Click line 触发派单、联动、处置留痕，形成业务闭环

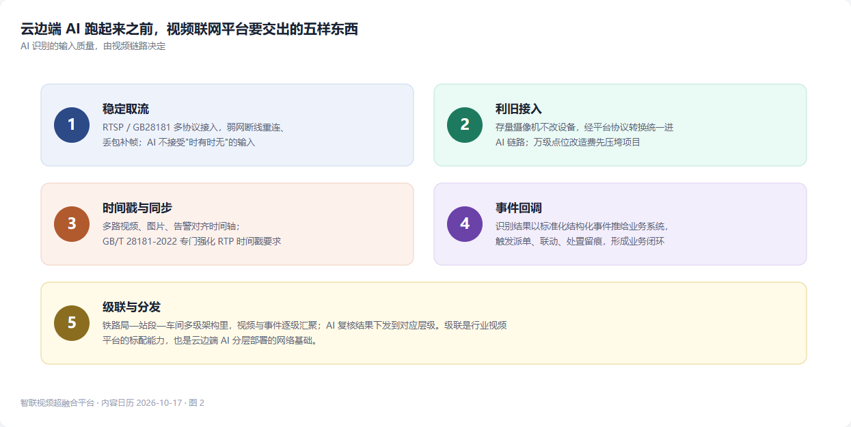click(580, 241)
